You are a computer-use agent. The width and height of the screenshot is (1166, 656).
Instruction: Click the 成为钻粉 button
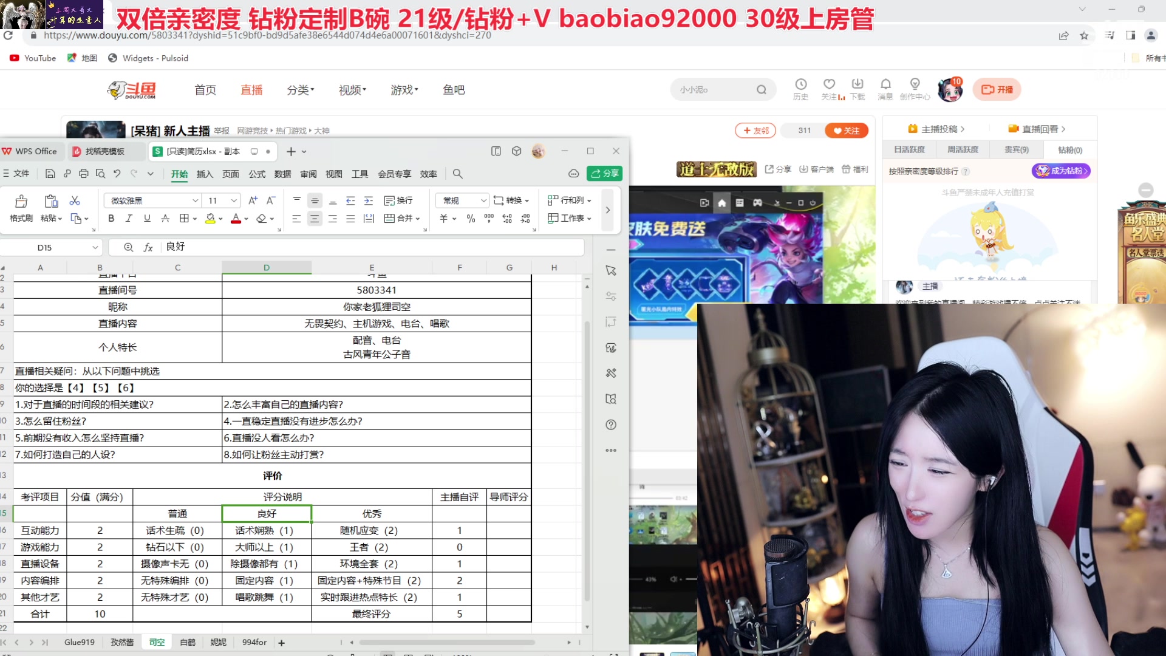[x=1061, y=171]
